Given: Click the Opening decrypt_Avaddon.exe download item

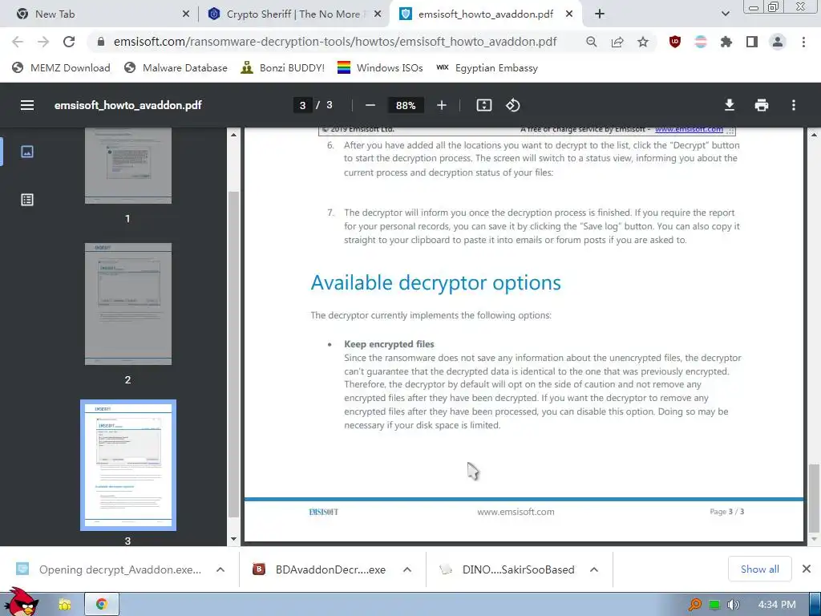Looking at the screenshot, I should coord(109,569).
